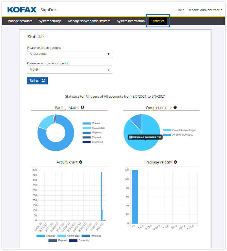Open the account selection dropdown
Screen dimensions: 227x251
(69, 54)
